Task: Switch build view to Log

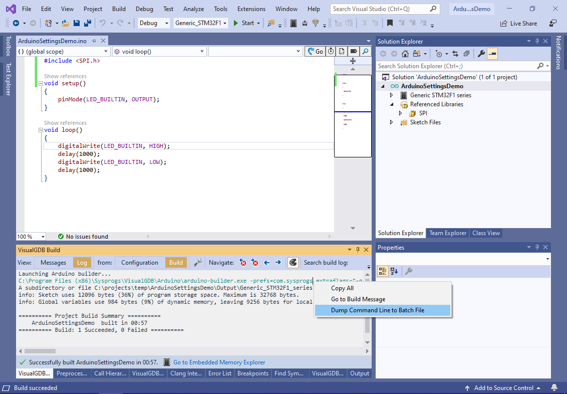Action: (x=82, y=263)
